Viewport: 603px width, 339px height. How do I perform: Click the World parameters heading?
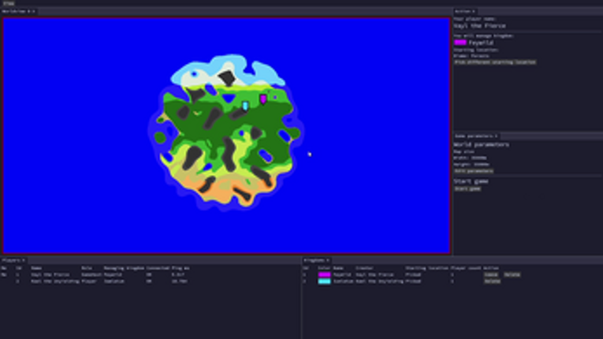pos(481,145)
